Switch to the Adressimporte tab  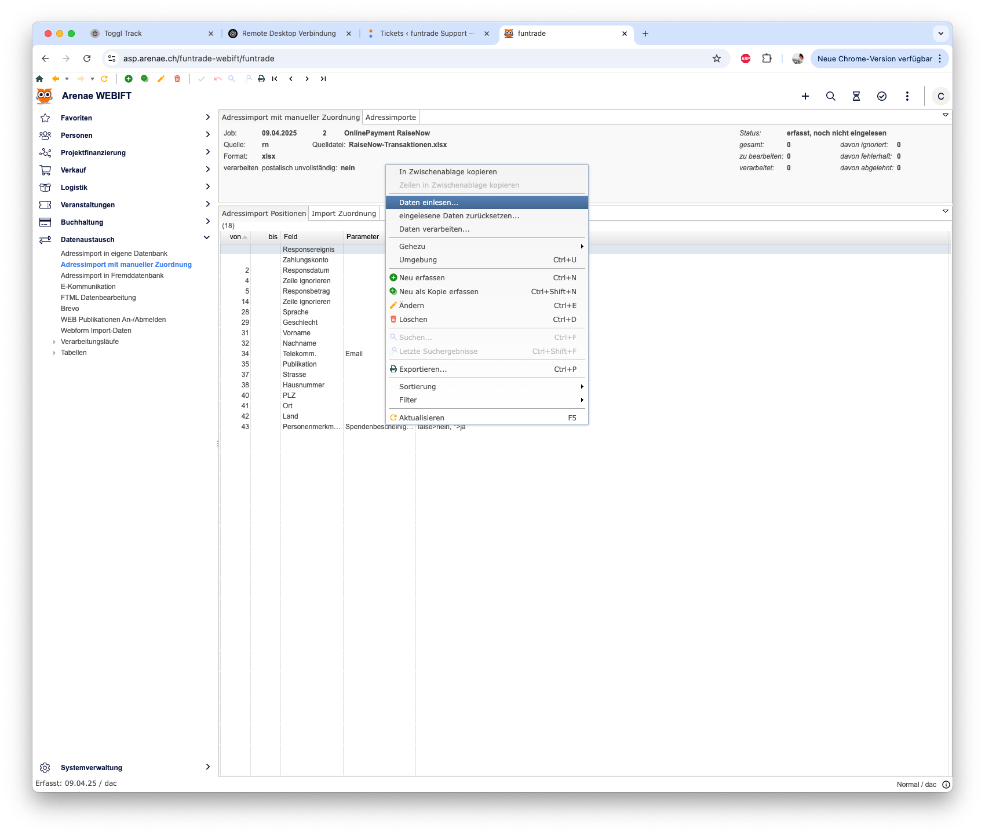391,118
